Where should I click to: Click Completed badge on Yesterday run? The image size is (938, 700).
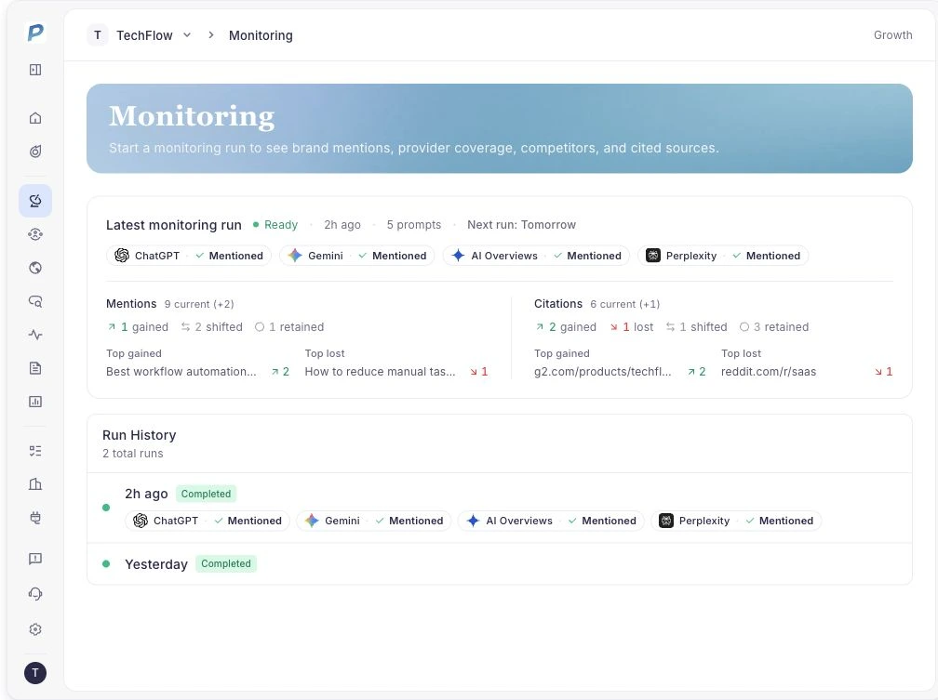[225, 563]
